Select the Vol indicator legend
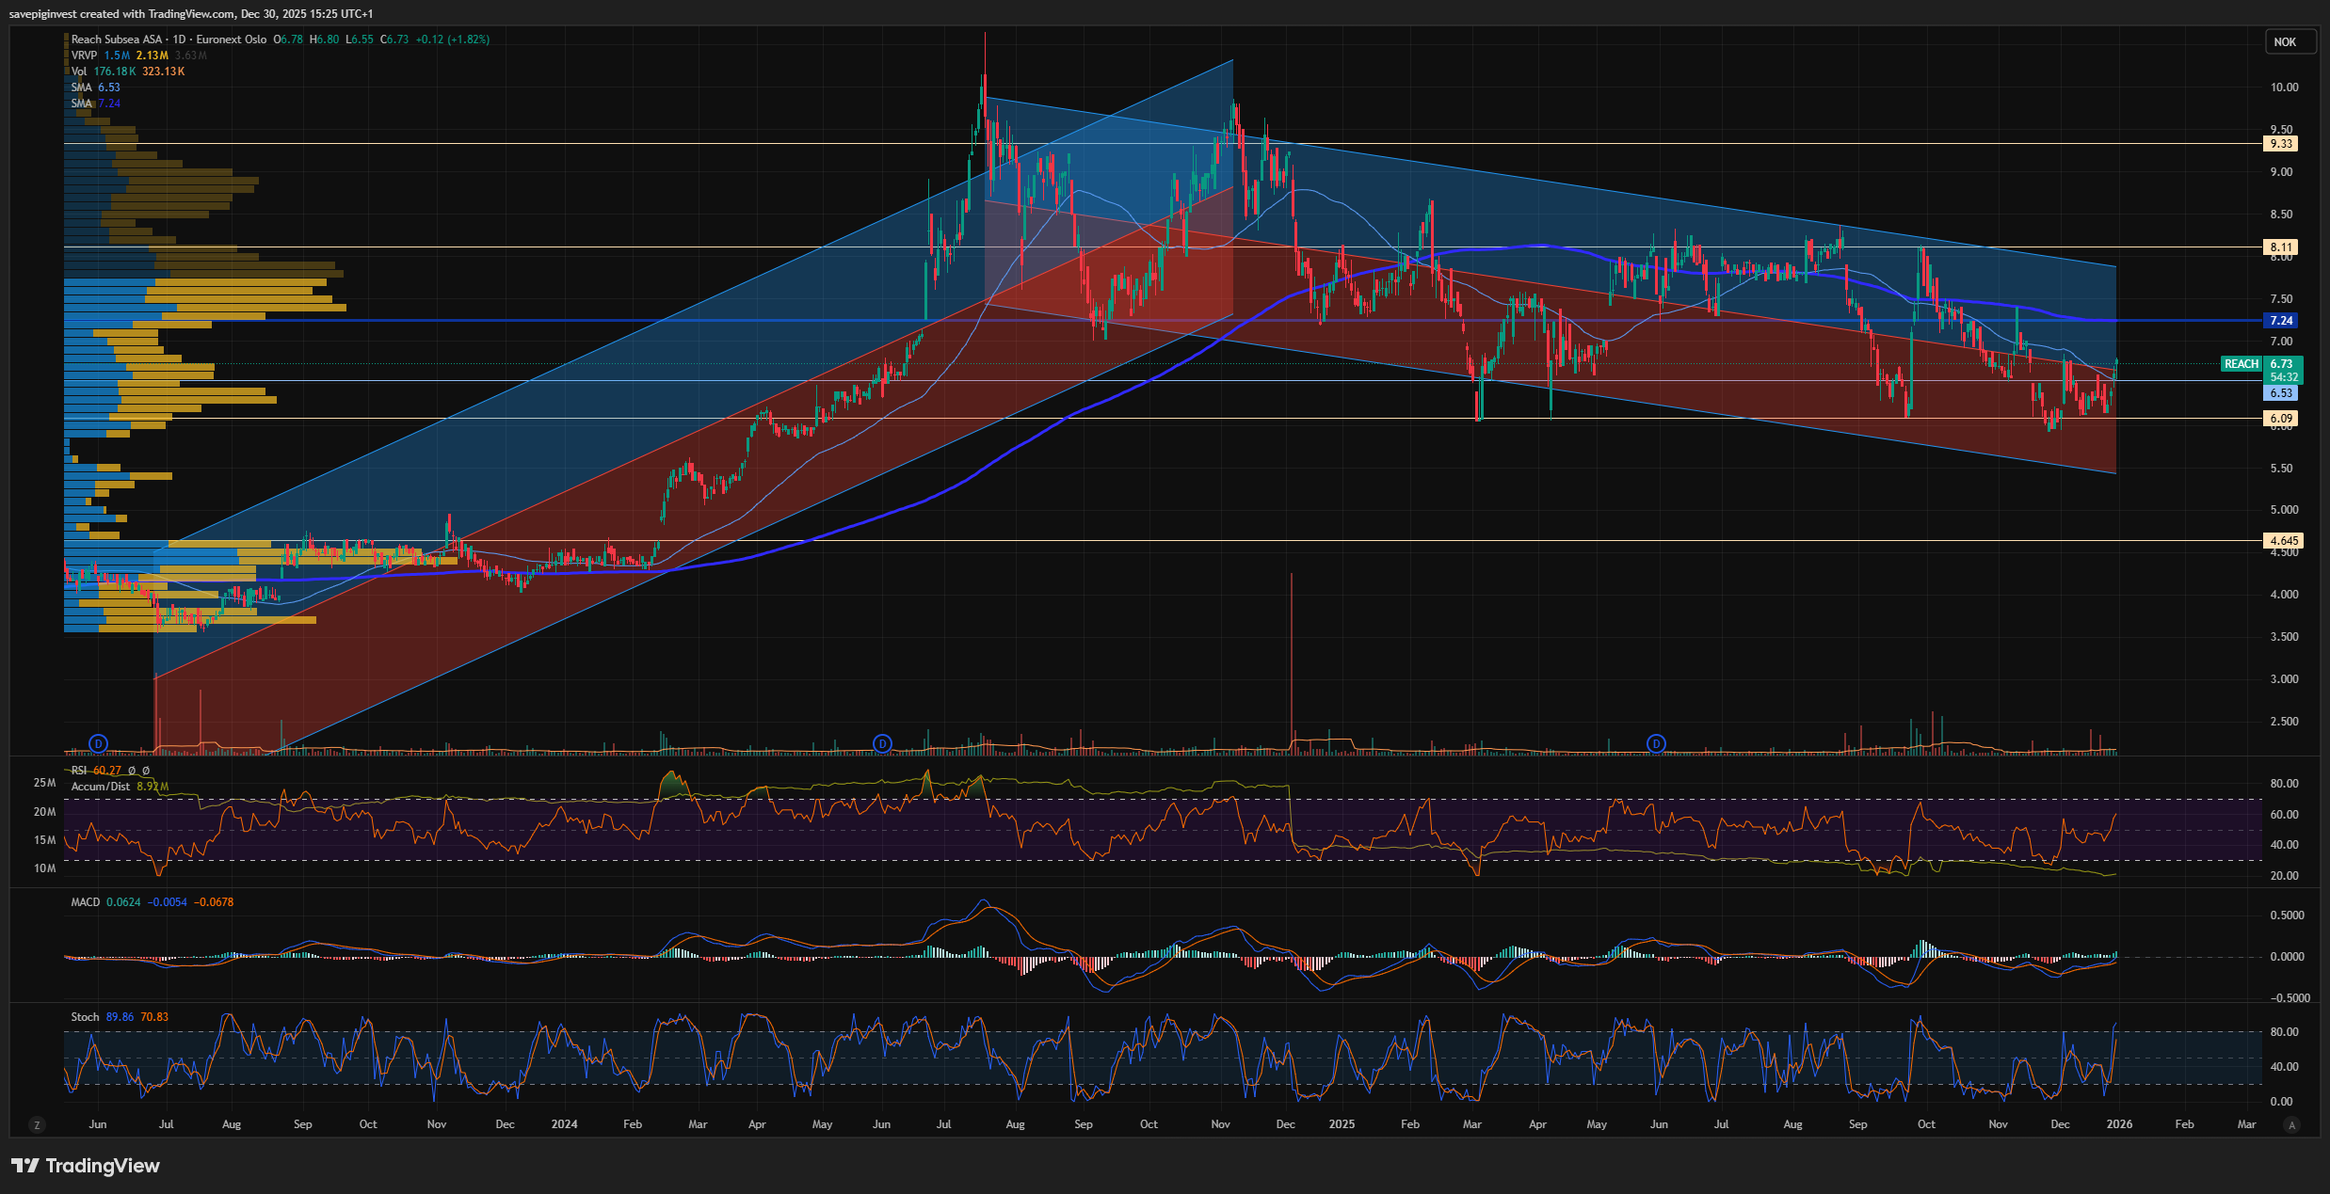Viewport: 2330px width, 1194px height. pyautogui.click(x=79, y=72)
